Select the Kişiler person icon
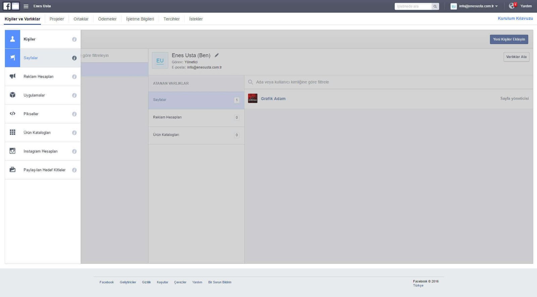Image resolution: width=537 pixels, height=297 pixels. [x=12, y=39]
